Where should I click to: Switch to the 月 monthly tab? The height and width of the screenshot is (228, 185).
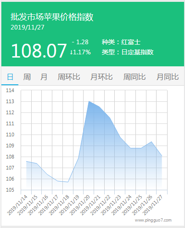coord(44,77)
